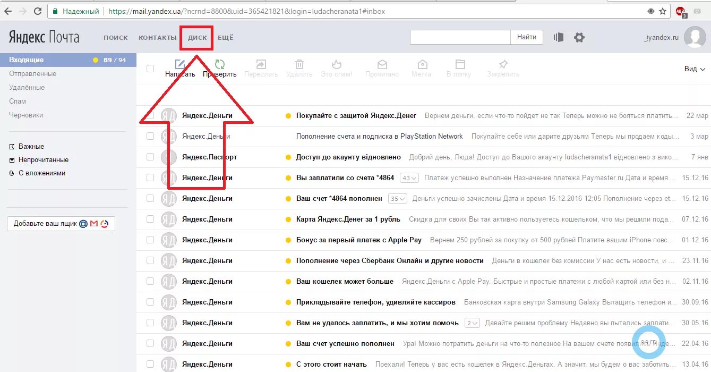The image size is (711, 372).
Task: Open 'Вы заплатили со счета *4864' message
Action: [345, 177]
